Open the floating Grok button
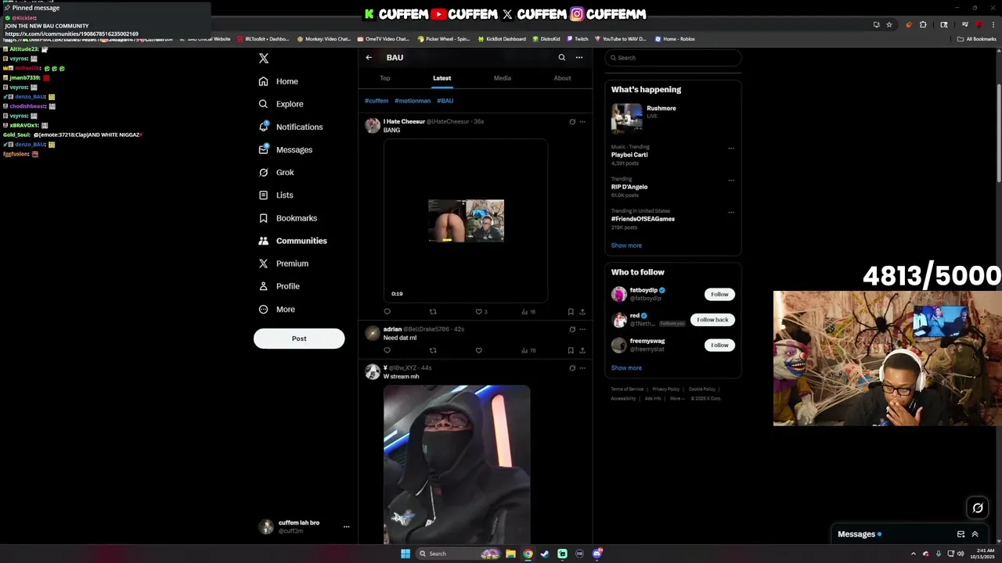1002x563 pixels. click(978, 508)
